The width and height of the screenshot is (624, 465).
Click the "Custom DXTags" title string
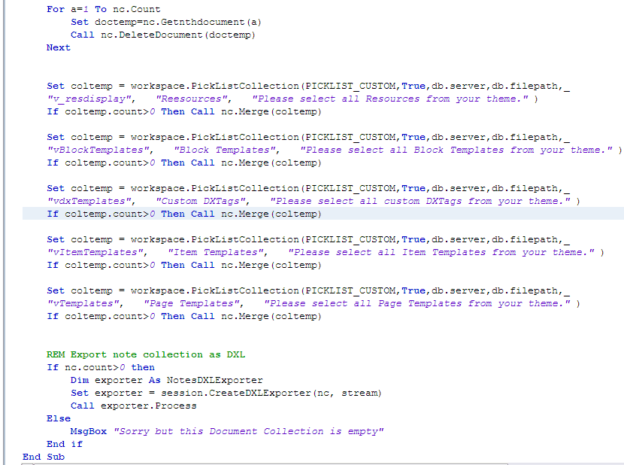pos(202,201)
